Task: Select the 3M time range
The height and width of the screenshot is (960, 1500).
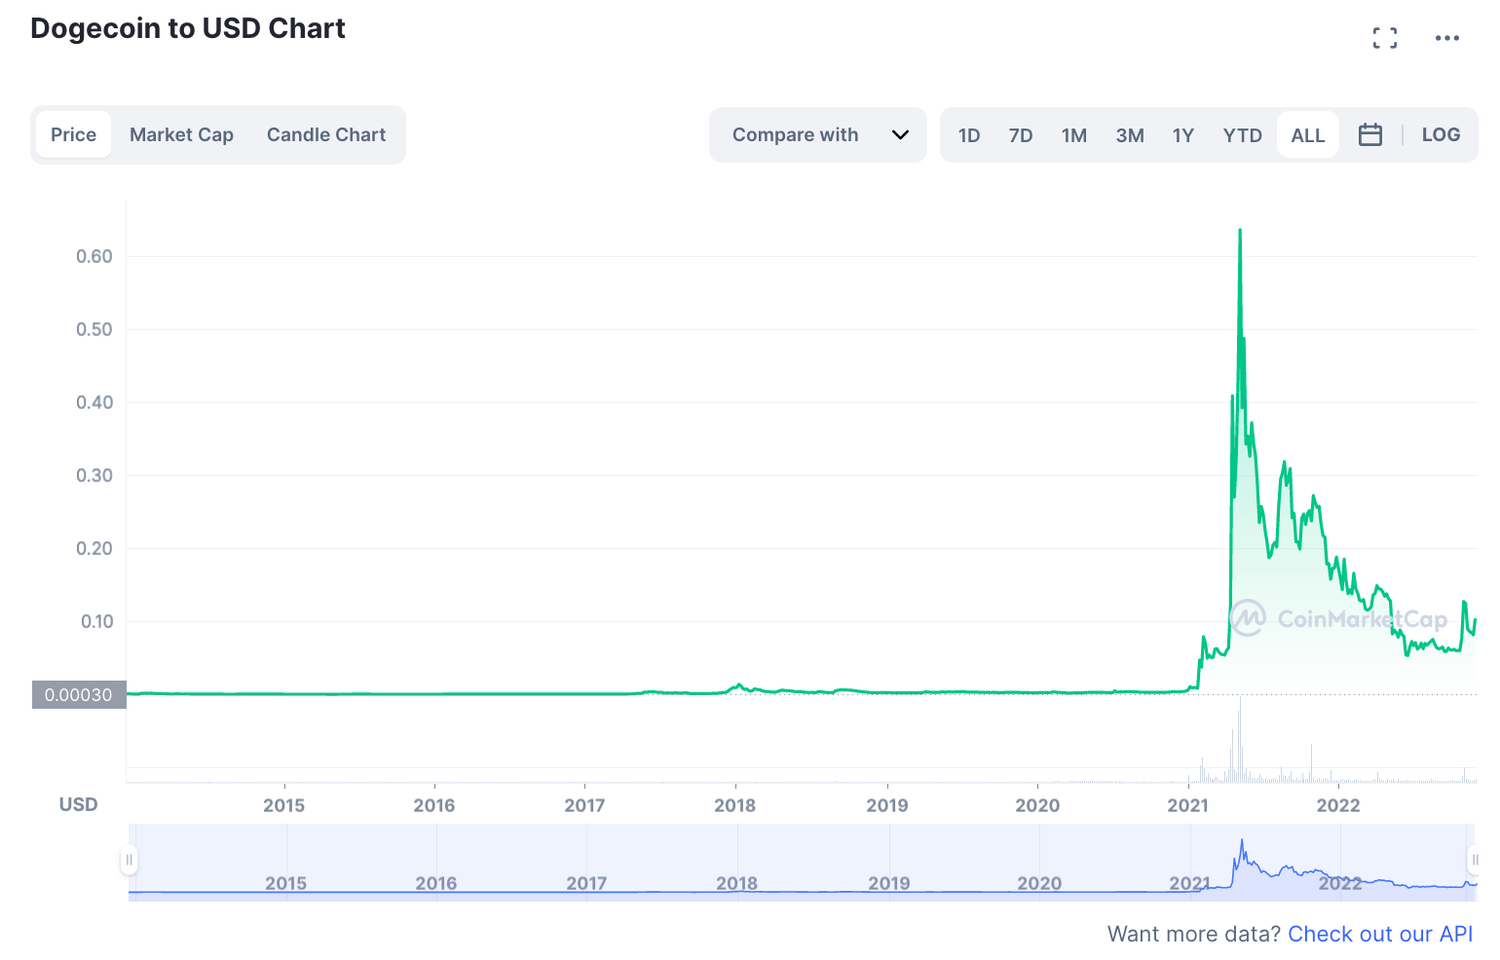Action: click(x=1130, y=135)
